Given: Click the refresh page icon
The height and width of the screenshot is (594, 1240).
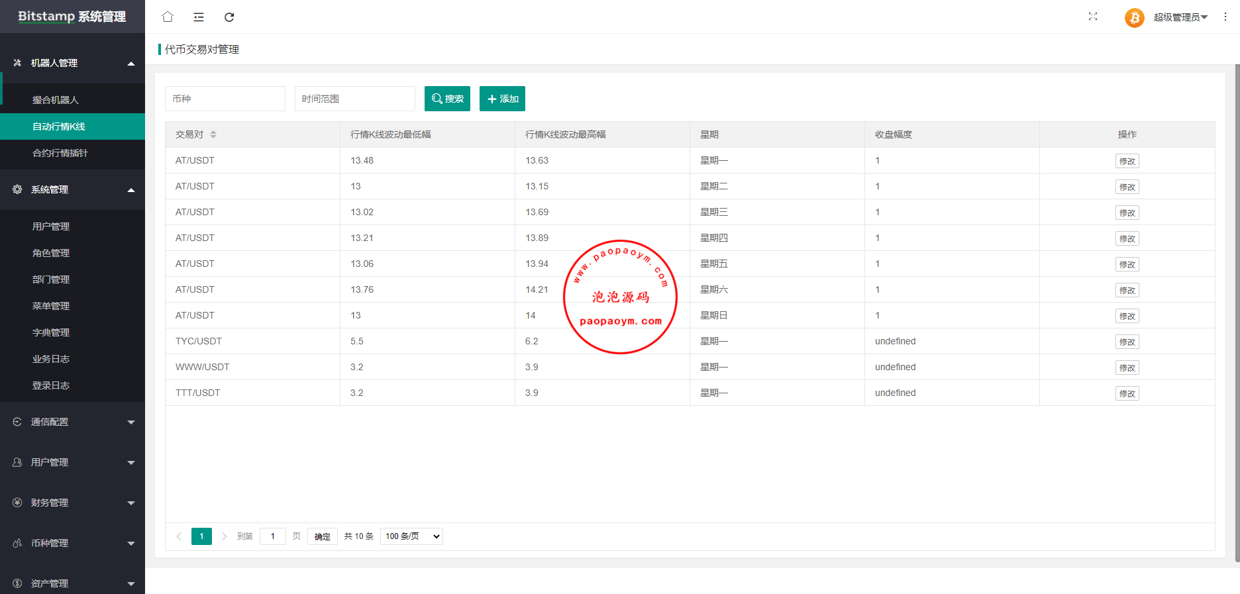Looking at the screenshot, I should coord(229,17).
